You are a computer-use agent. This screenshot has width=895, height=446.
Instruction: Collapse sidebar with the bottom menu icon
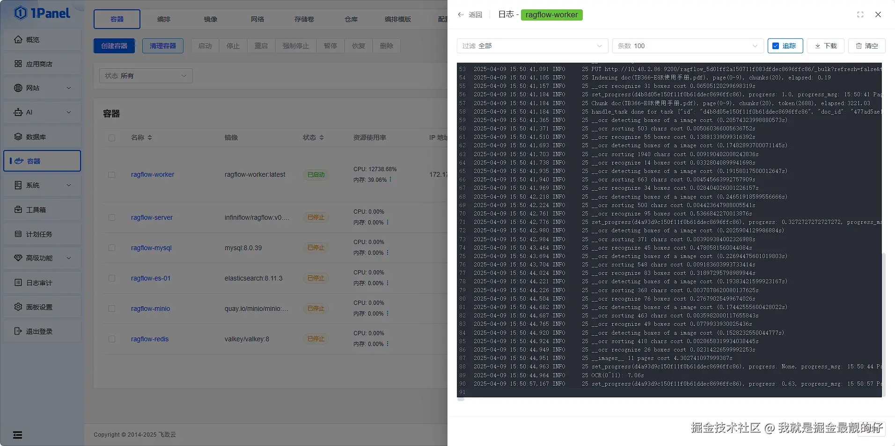tap(18, 435)
